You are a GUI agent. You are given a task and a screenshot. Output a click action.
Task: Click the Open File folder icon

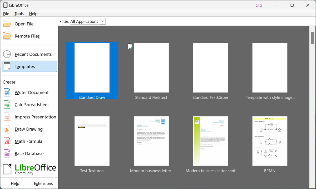point(7,24)
